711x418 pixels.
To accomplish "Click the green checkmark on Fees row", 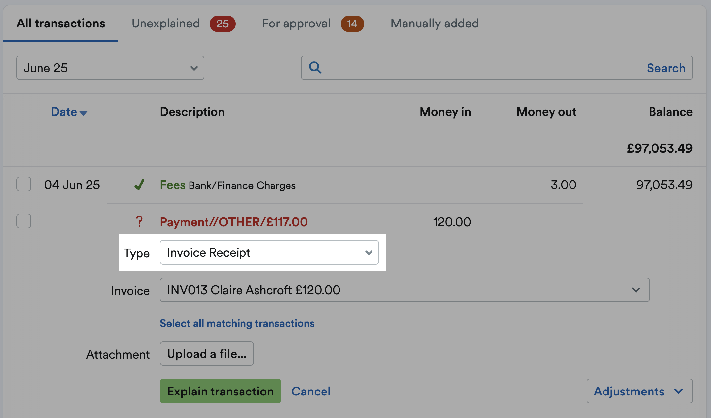I will pos(140,185).
